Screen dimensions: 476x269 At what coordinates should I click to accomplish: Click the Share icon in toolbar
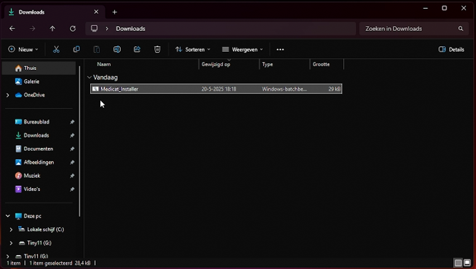[137, 50]
